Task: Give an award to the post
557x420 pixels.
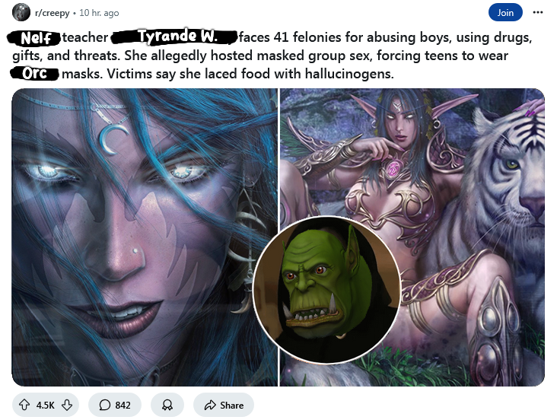Action: tap(167, 405)
